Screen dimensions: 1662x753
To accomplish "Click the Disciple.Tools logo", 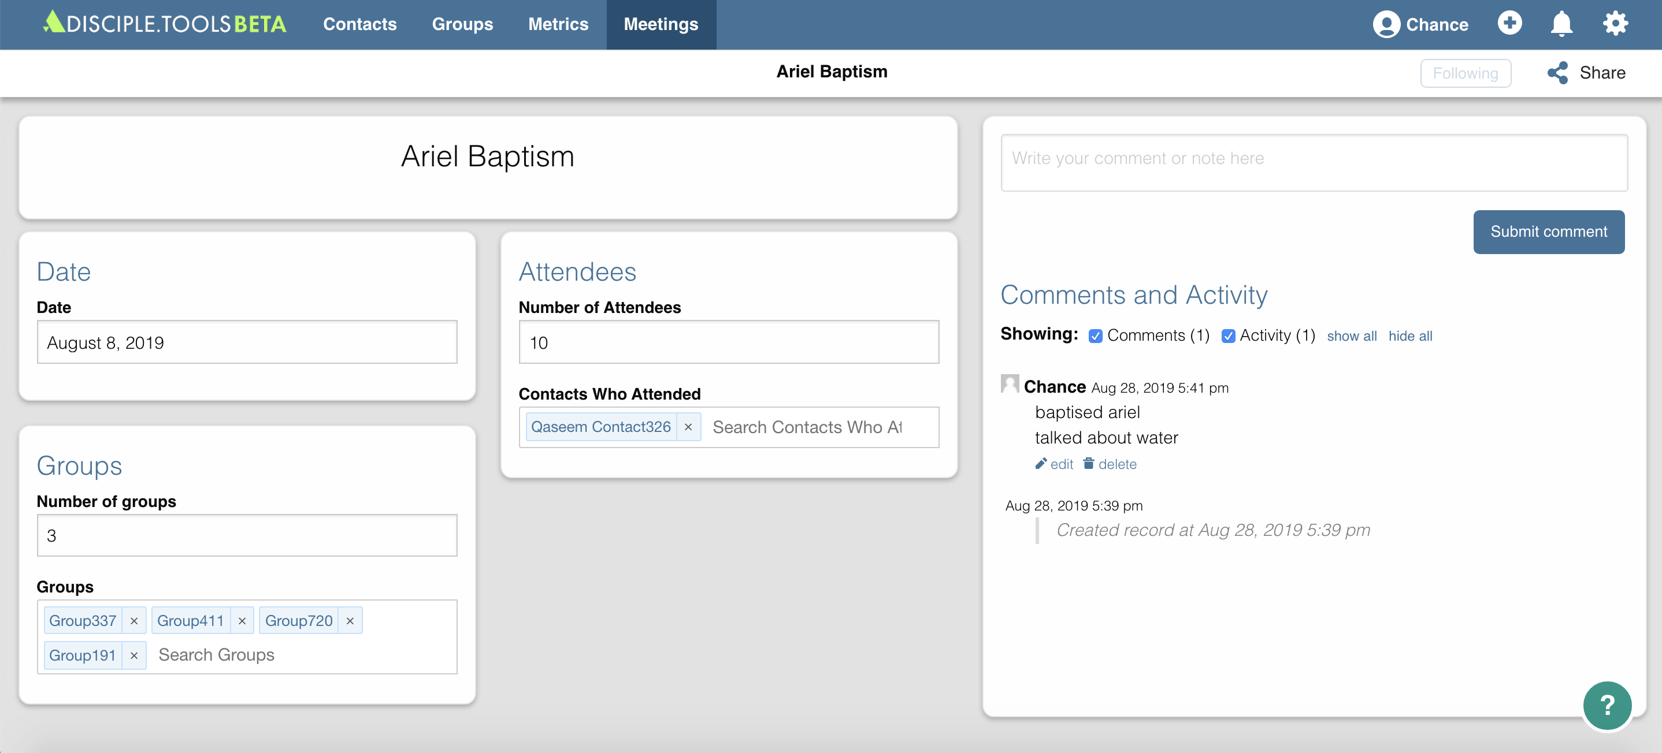I will coord(165,24).
